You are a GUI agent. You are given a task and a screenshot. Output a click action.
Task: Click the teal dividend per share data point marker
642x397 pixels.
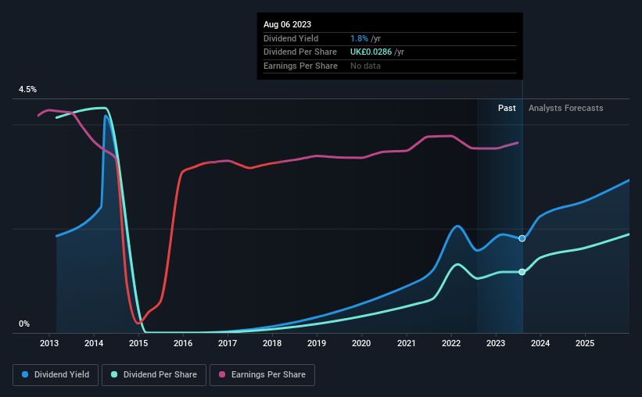pyautogui.click(x=522, y=272)
